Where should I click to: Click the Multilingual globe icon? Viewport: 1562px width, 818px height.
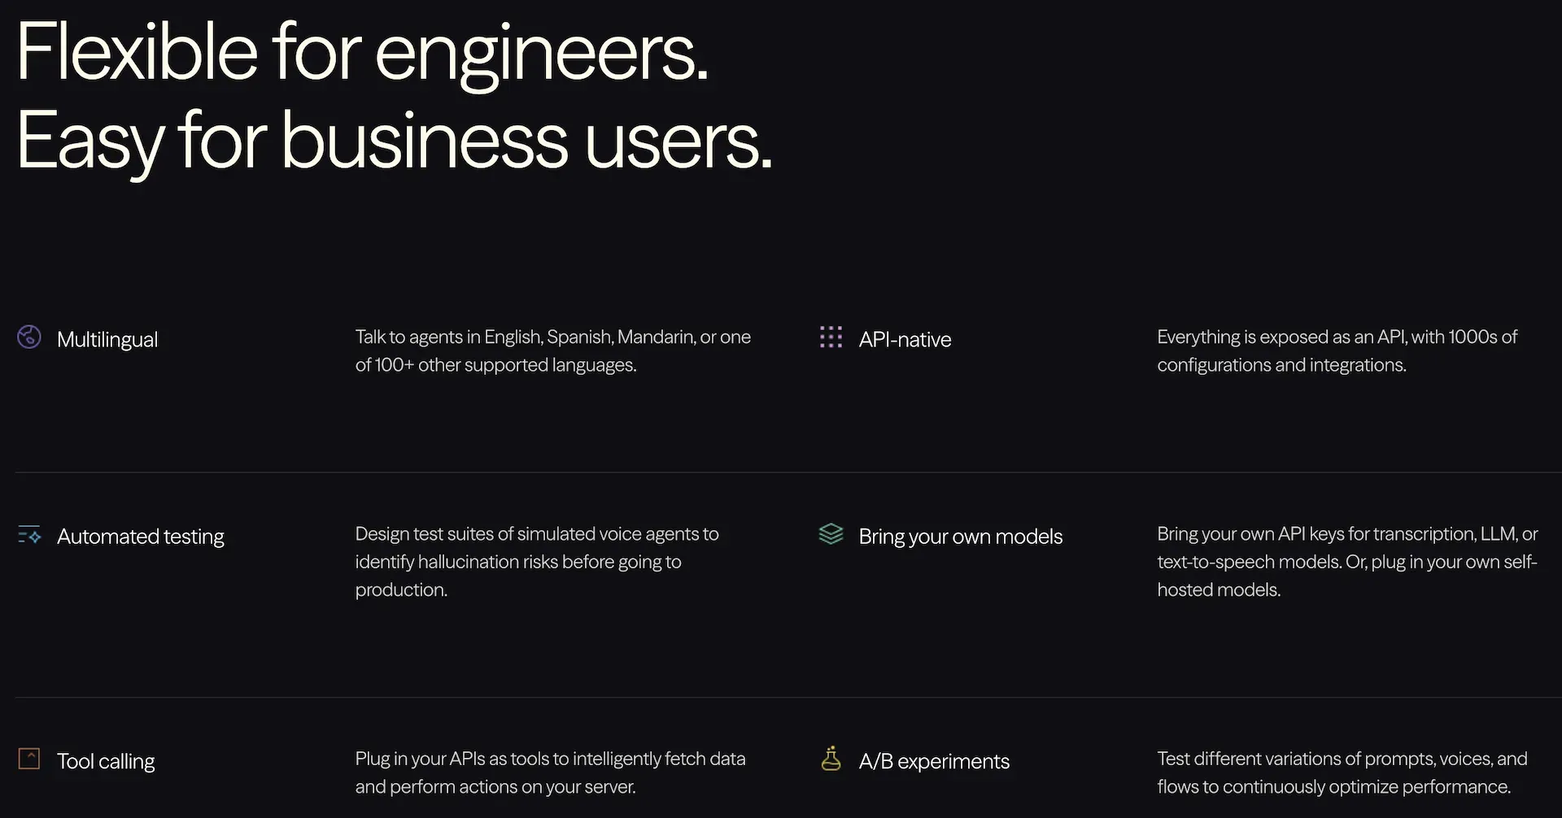29,337
